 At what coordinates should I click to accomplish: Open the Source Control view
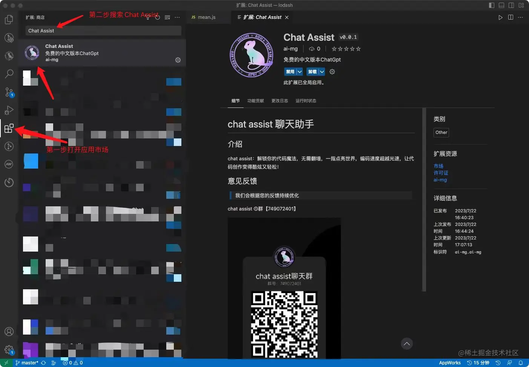click(x=9, y=92)
